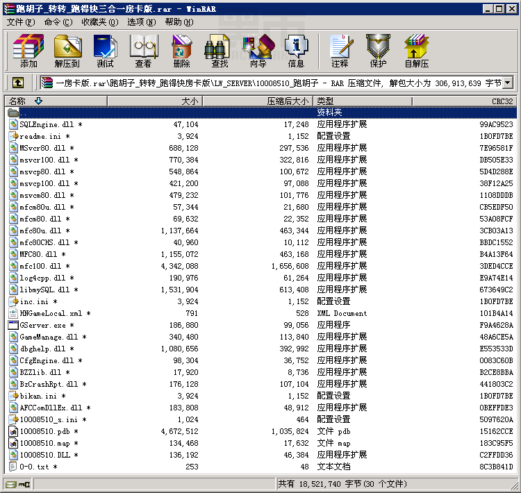Open the 文件(F) menu
The height and width of the screenshot is (493, 521).
point(21,22)
